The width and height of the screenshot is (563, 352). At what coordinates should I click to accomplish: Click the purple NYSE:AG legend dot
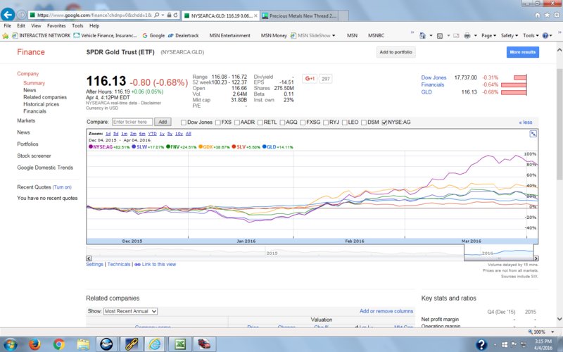91,146
